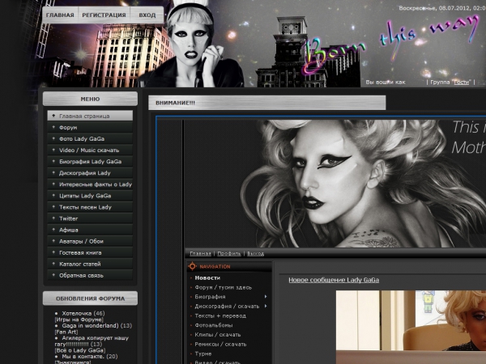Open the ВХОД top navigation tab
Image resolution: width=486 pixels, height=364 pixels.
tap(147, 15)
